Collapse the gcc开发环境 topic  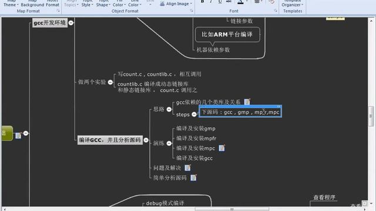coord(71,23)
